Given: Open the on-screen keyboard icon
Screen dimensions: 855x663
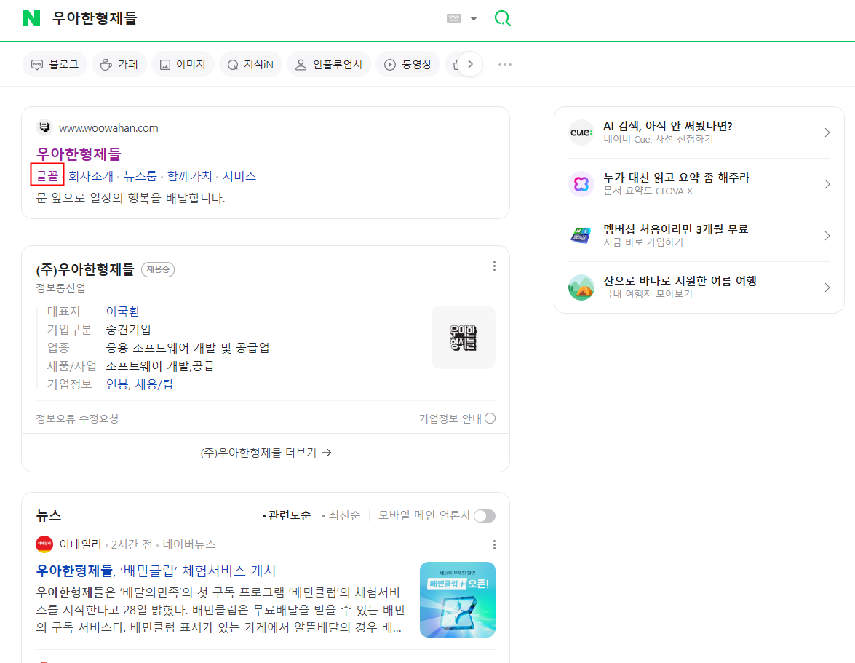Looking at the screenshot, I should coord(453,18).
